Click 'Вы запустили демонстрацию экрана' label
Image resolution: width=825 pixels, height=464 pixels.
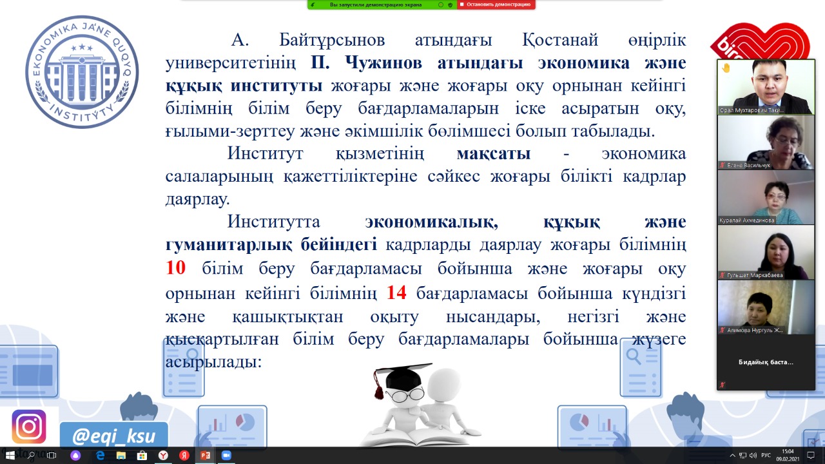coord(376,5)
